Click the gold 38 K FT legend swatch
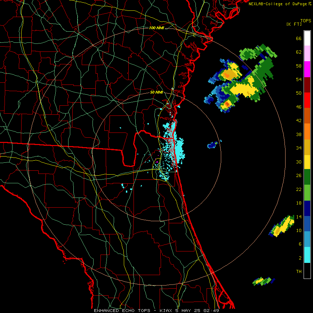 (x=307, y=147)
